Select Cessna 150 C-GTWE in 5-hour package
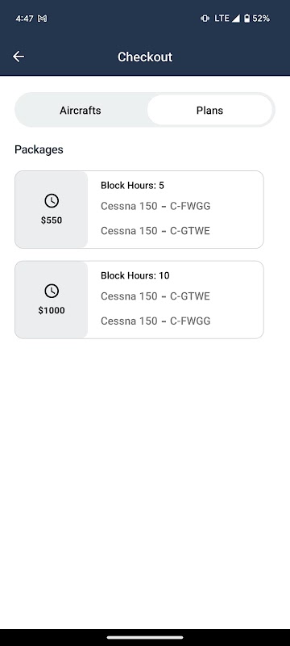Screen dimensions: 290x646 [x=155, y=231]
